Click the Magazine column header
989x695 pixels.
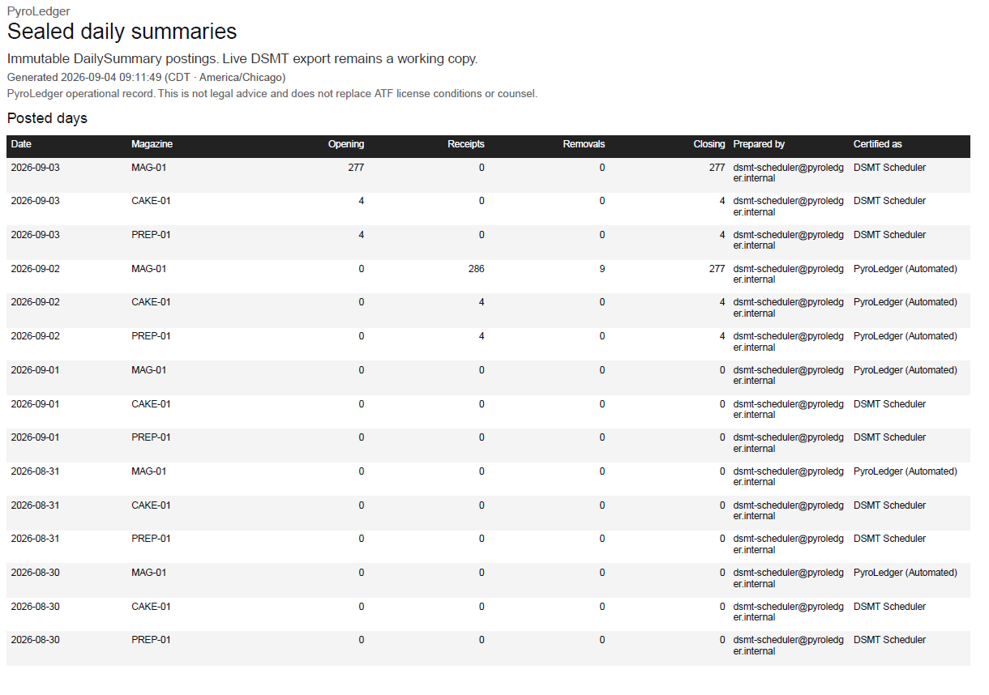point(152,144)
